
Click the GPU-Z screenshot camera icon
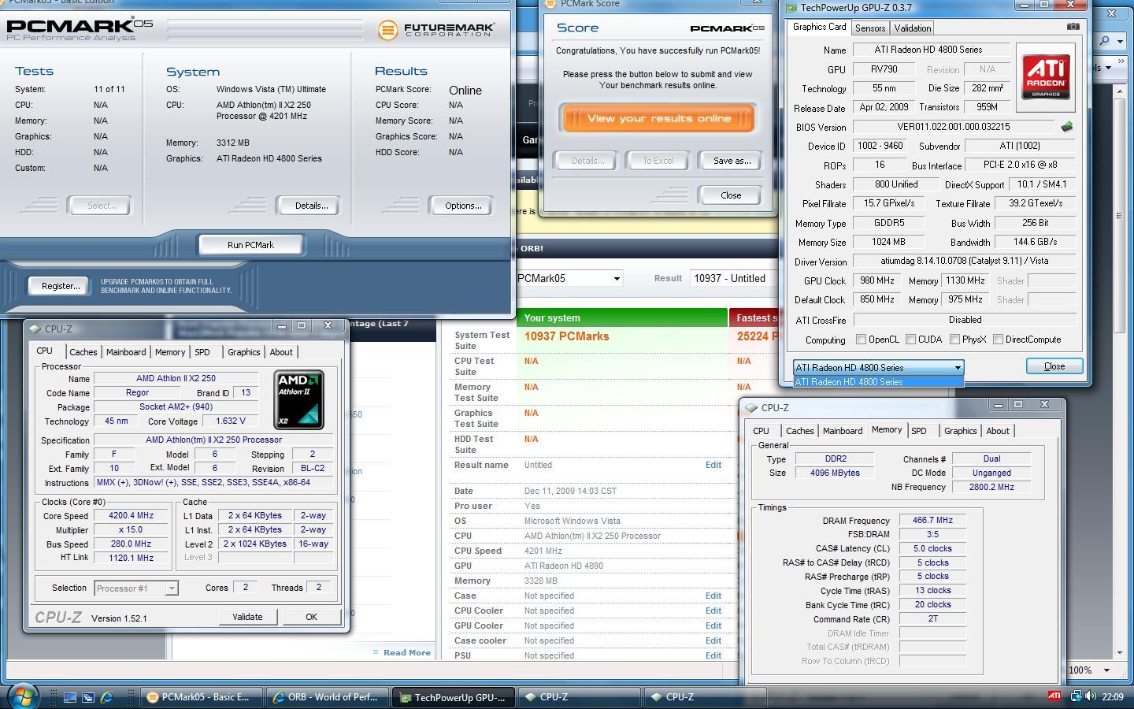1073,27
